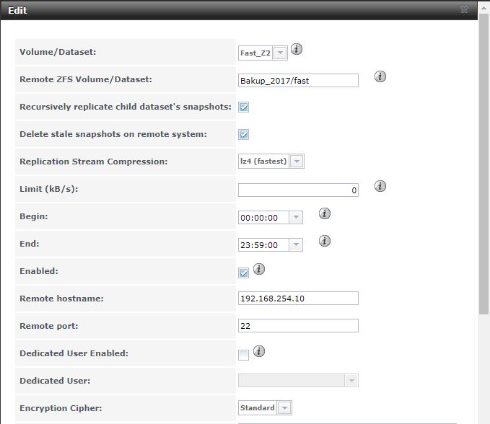Click the Edit dialog title
The width and height of the screenshot is (490, 424).
[x=17, y=10]
